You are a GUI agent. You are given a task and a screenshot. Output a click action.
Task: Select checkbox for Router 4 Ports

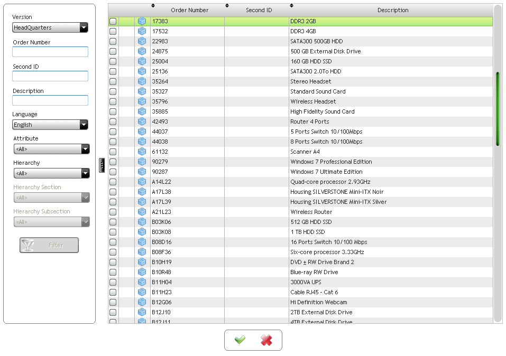tap(113, 121)
